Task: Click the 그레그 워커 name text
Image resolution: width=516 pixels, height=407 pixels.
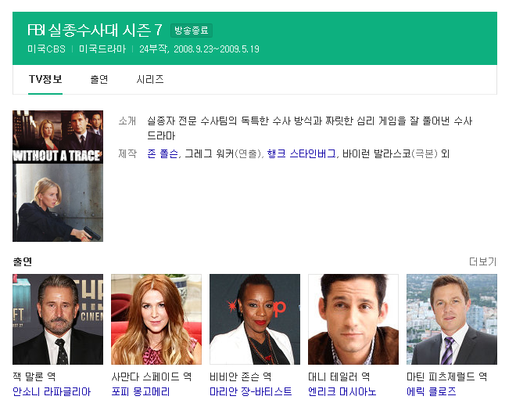Action: [209, 153]
